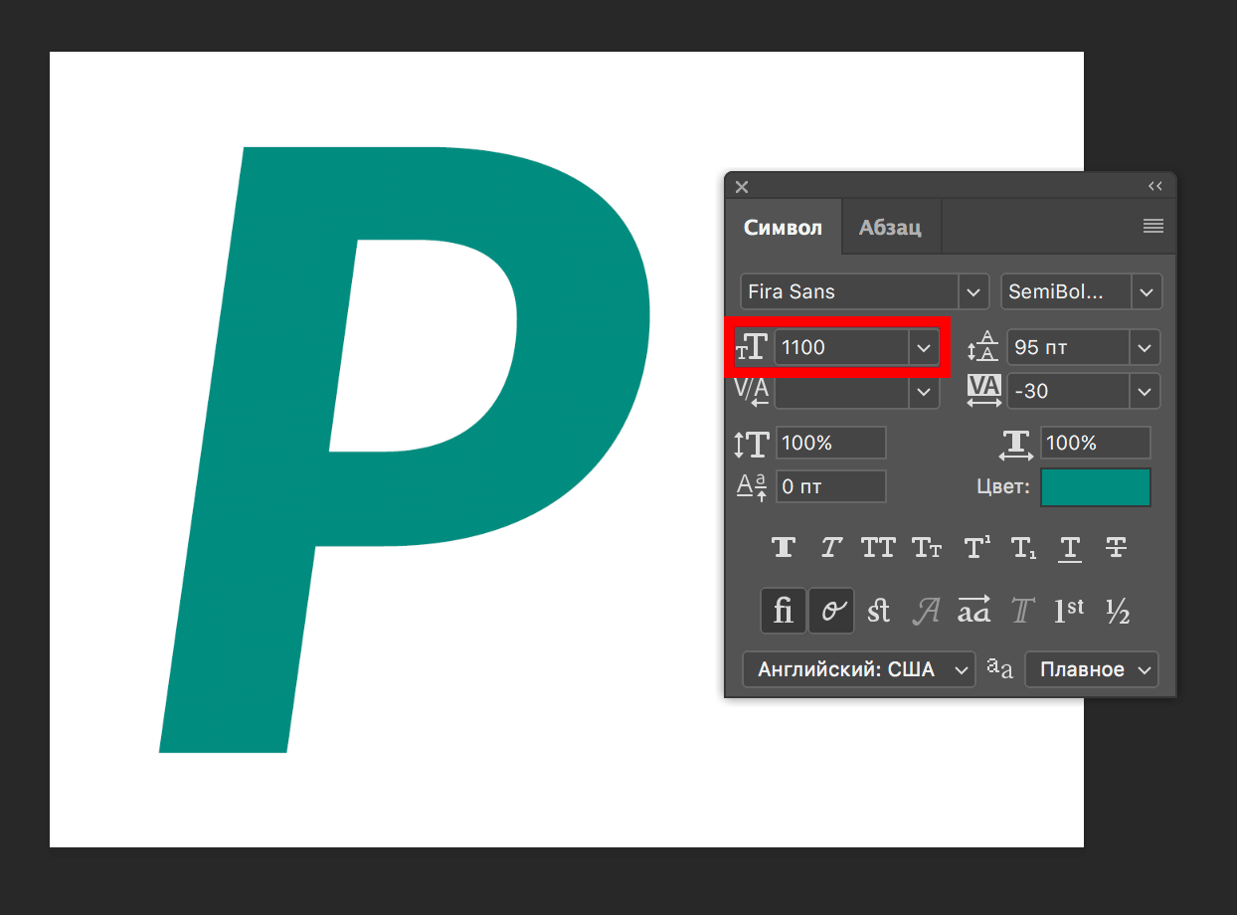Apply Subscript text style
Screen dimensions: 1237x915
[x=1023, y=547]
